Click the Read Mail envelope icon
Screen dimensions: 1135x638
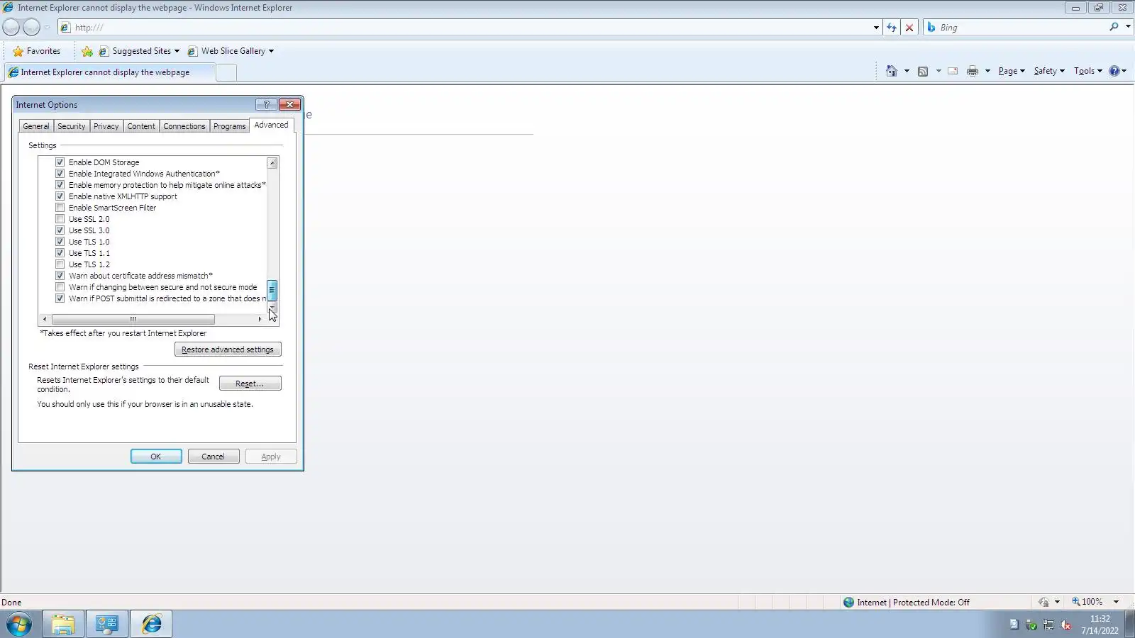[953, 71]
